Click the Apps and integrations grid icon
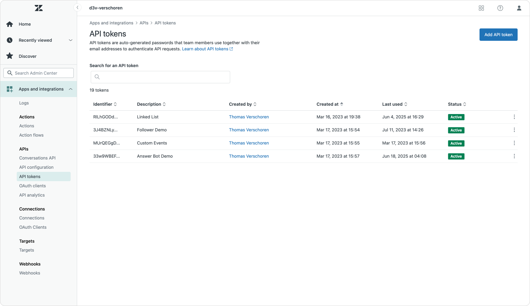 pos(10,89)
